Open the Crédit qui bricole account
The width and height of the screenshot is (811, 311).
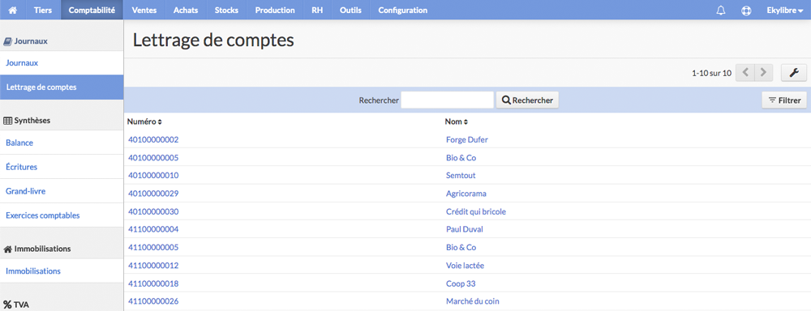(x=476, y=212)
